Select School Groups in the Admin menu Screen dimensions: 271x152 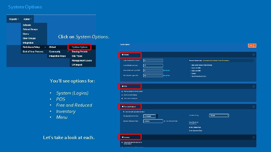click(30, 30)
